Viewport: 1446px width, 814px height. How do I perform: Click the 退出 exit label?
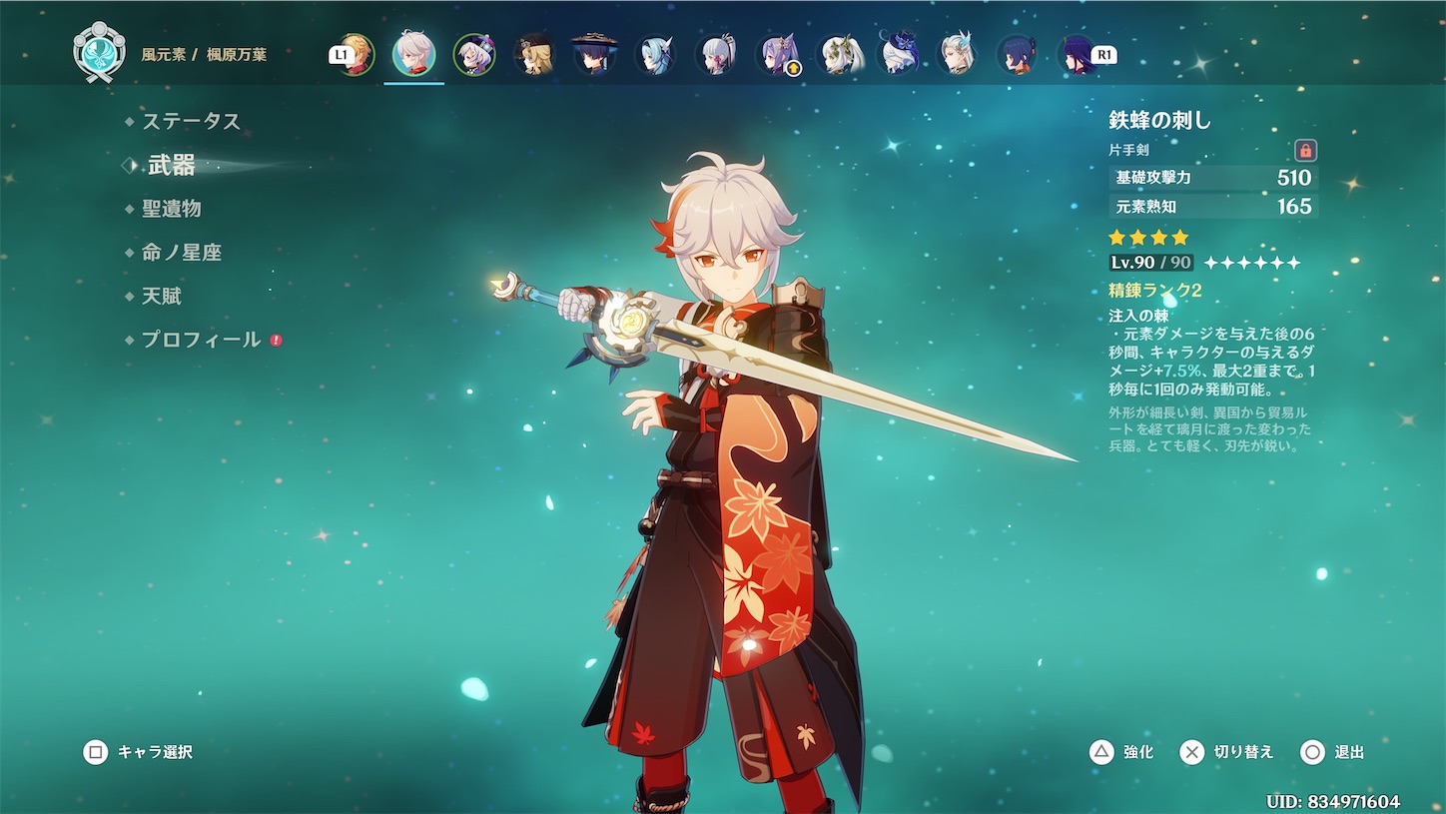pyautogui.click(x=1349, y=752)
